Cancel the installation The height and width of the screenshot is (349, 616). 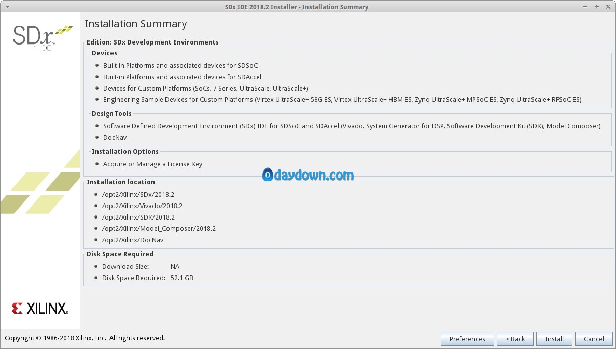pos(594,339)
